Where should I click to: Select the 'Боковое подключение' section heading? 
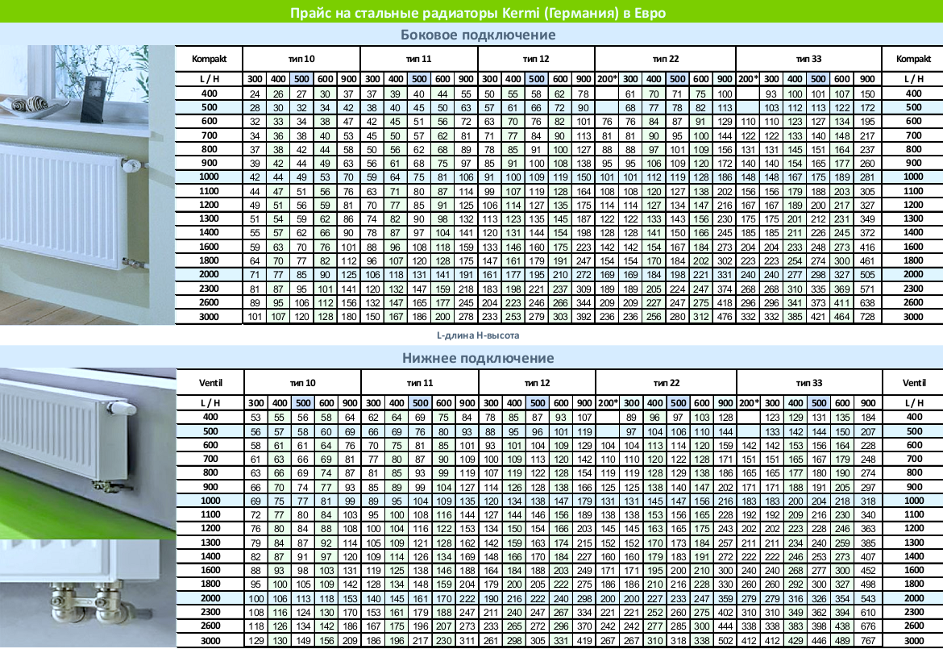point(478,35)
